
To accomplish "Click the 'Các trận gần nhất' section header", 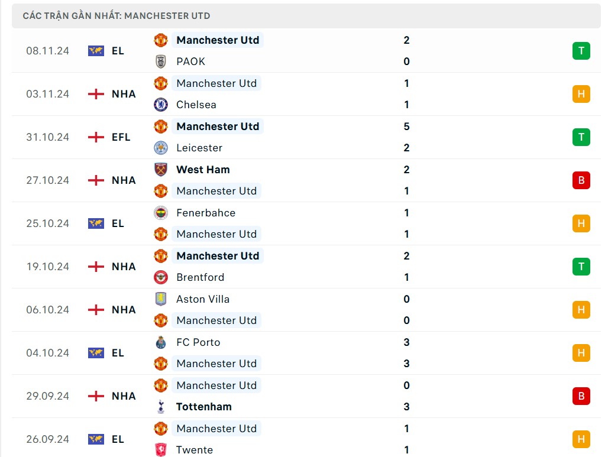I will [117, 16].
